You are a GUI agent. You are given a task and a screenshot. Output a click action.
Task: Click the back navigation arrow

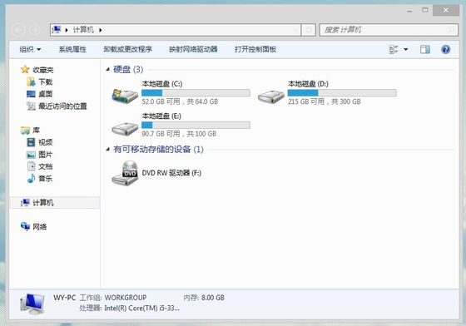(x=18, y=30)
